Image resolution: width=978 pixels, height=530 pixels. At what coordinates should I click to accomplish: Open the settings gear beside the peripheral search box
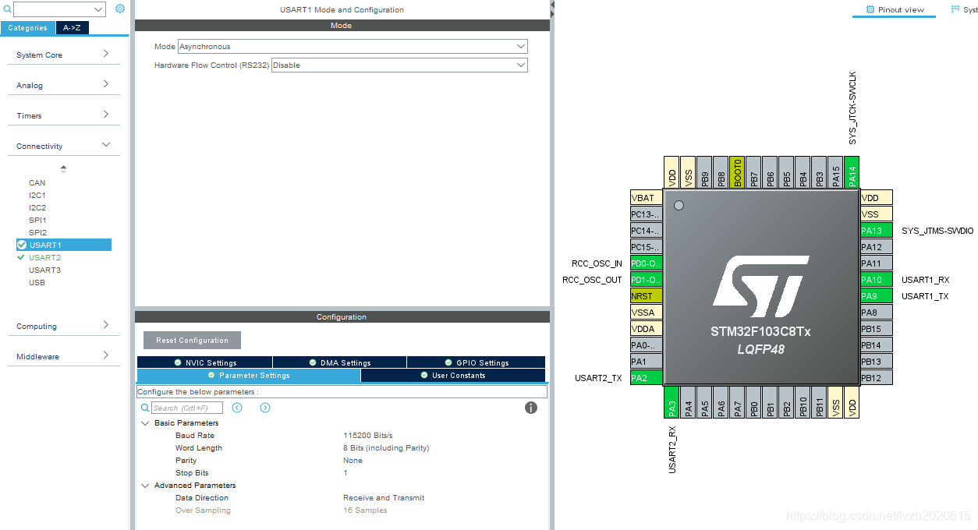120,9
